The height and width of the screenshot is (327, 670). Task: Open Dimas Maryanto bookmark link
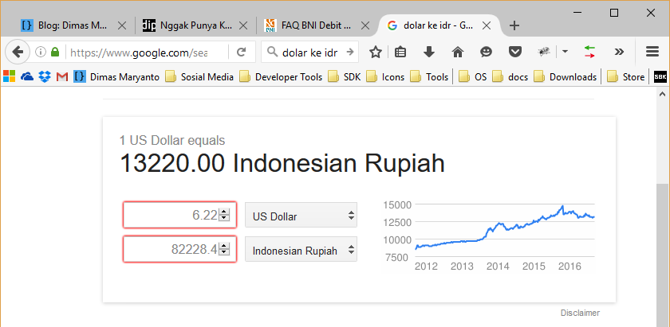[x=116, y=76]
